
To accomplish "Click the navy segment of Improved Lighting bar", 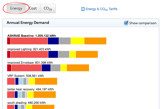I will (x=53, y=54).
